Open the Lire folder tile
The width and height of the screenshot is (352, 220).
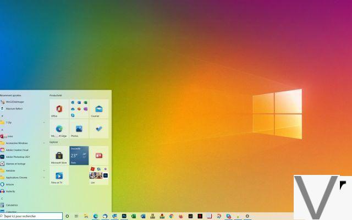[x=99, y=175]
